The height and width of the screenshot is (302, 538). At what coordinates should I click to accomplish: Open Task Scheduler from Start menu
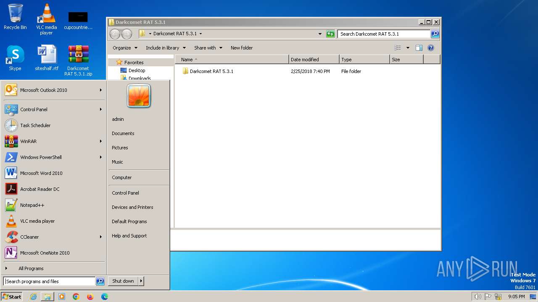tap(54, 125)
